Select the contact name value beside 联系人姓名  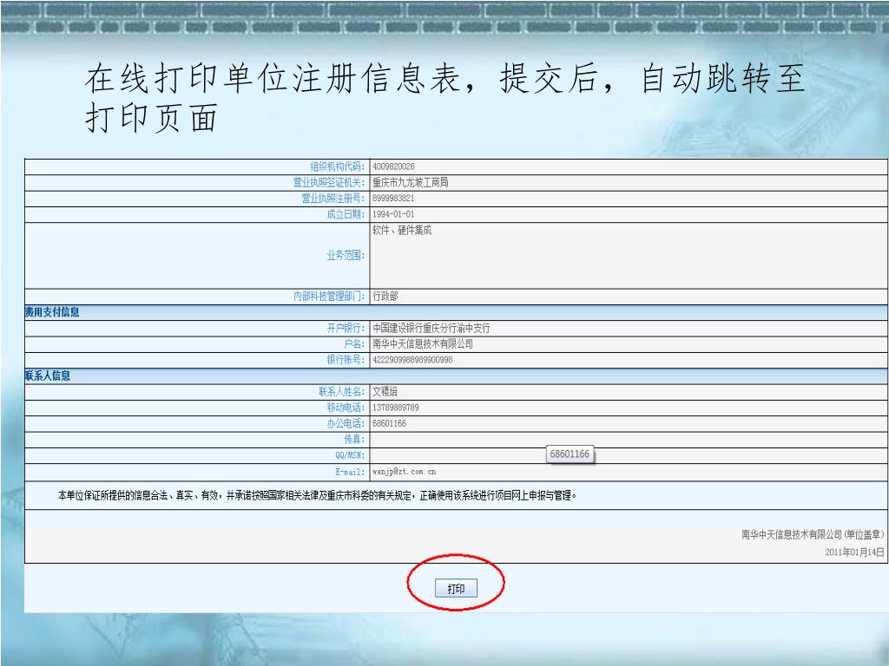click(x=385, y=391)
